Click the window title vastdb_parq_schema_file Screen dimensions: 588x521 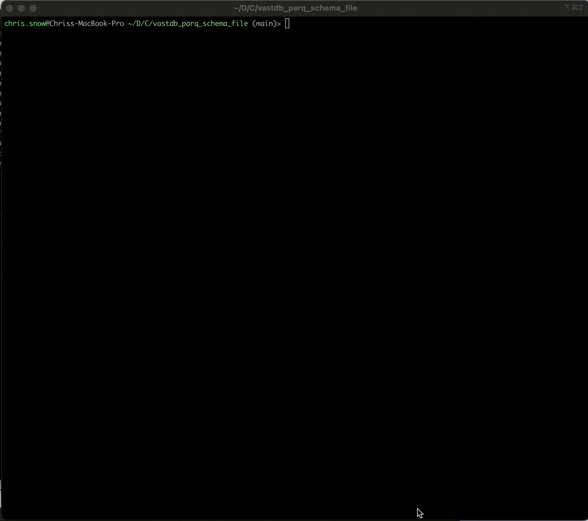click(295, 8)
